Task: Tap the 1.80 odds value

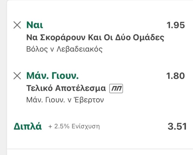Action: pos(175,76)
